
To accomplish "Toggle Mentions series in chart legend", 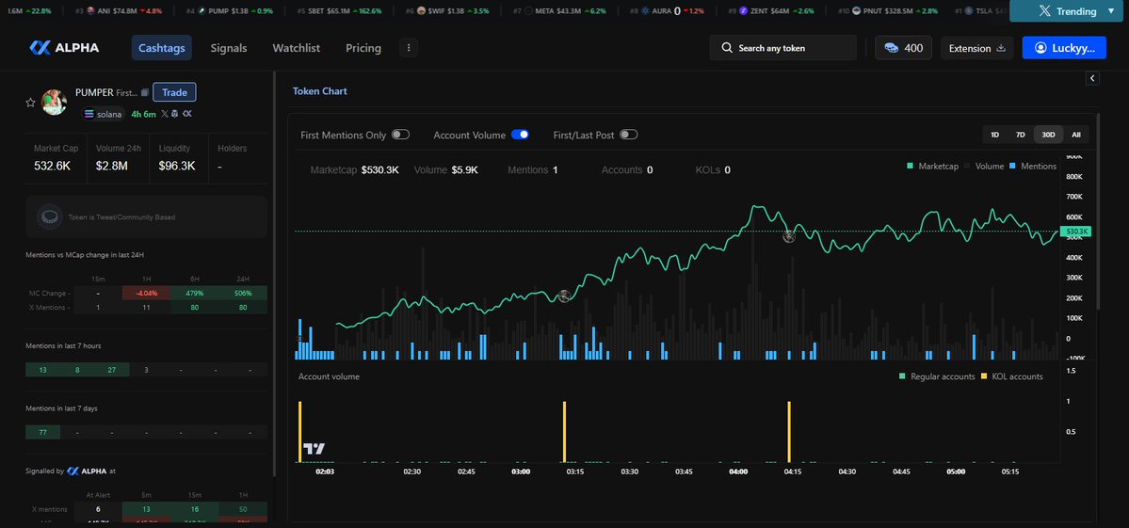I will [1033, 167].
